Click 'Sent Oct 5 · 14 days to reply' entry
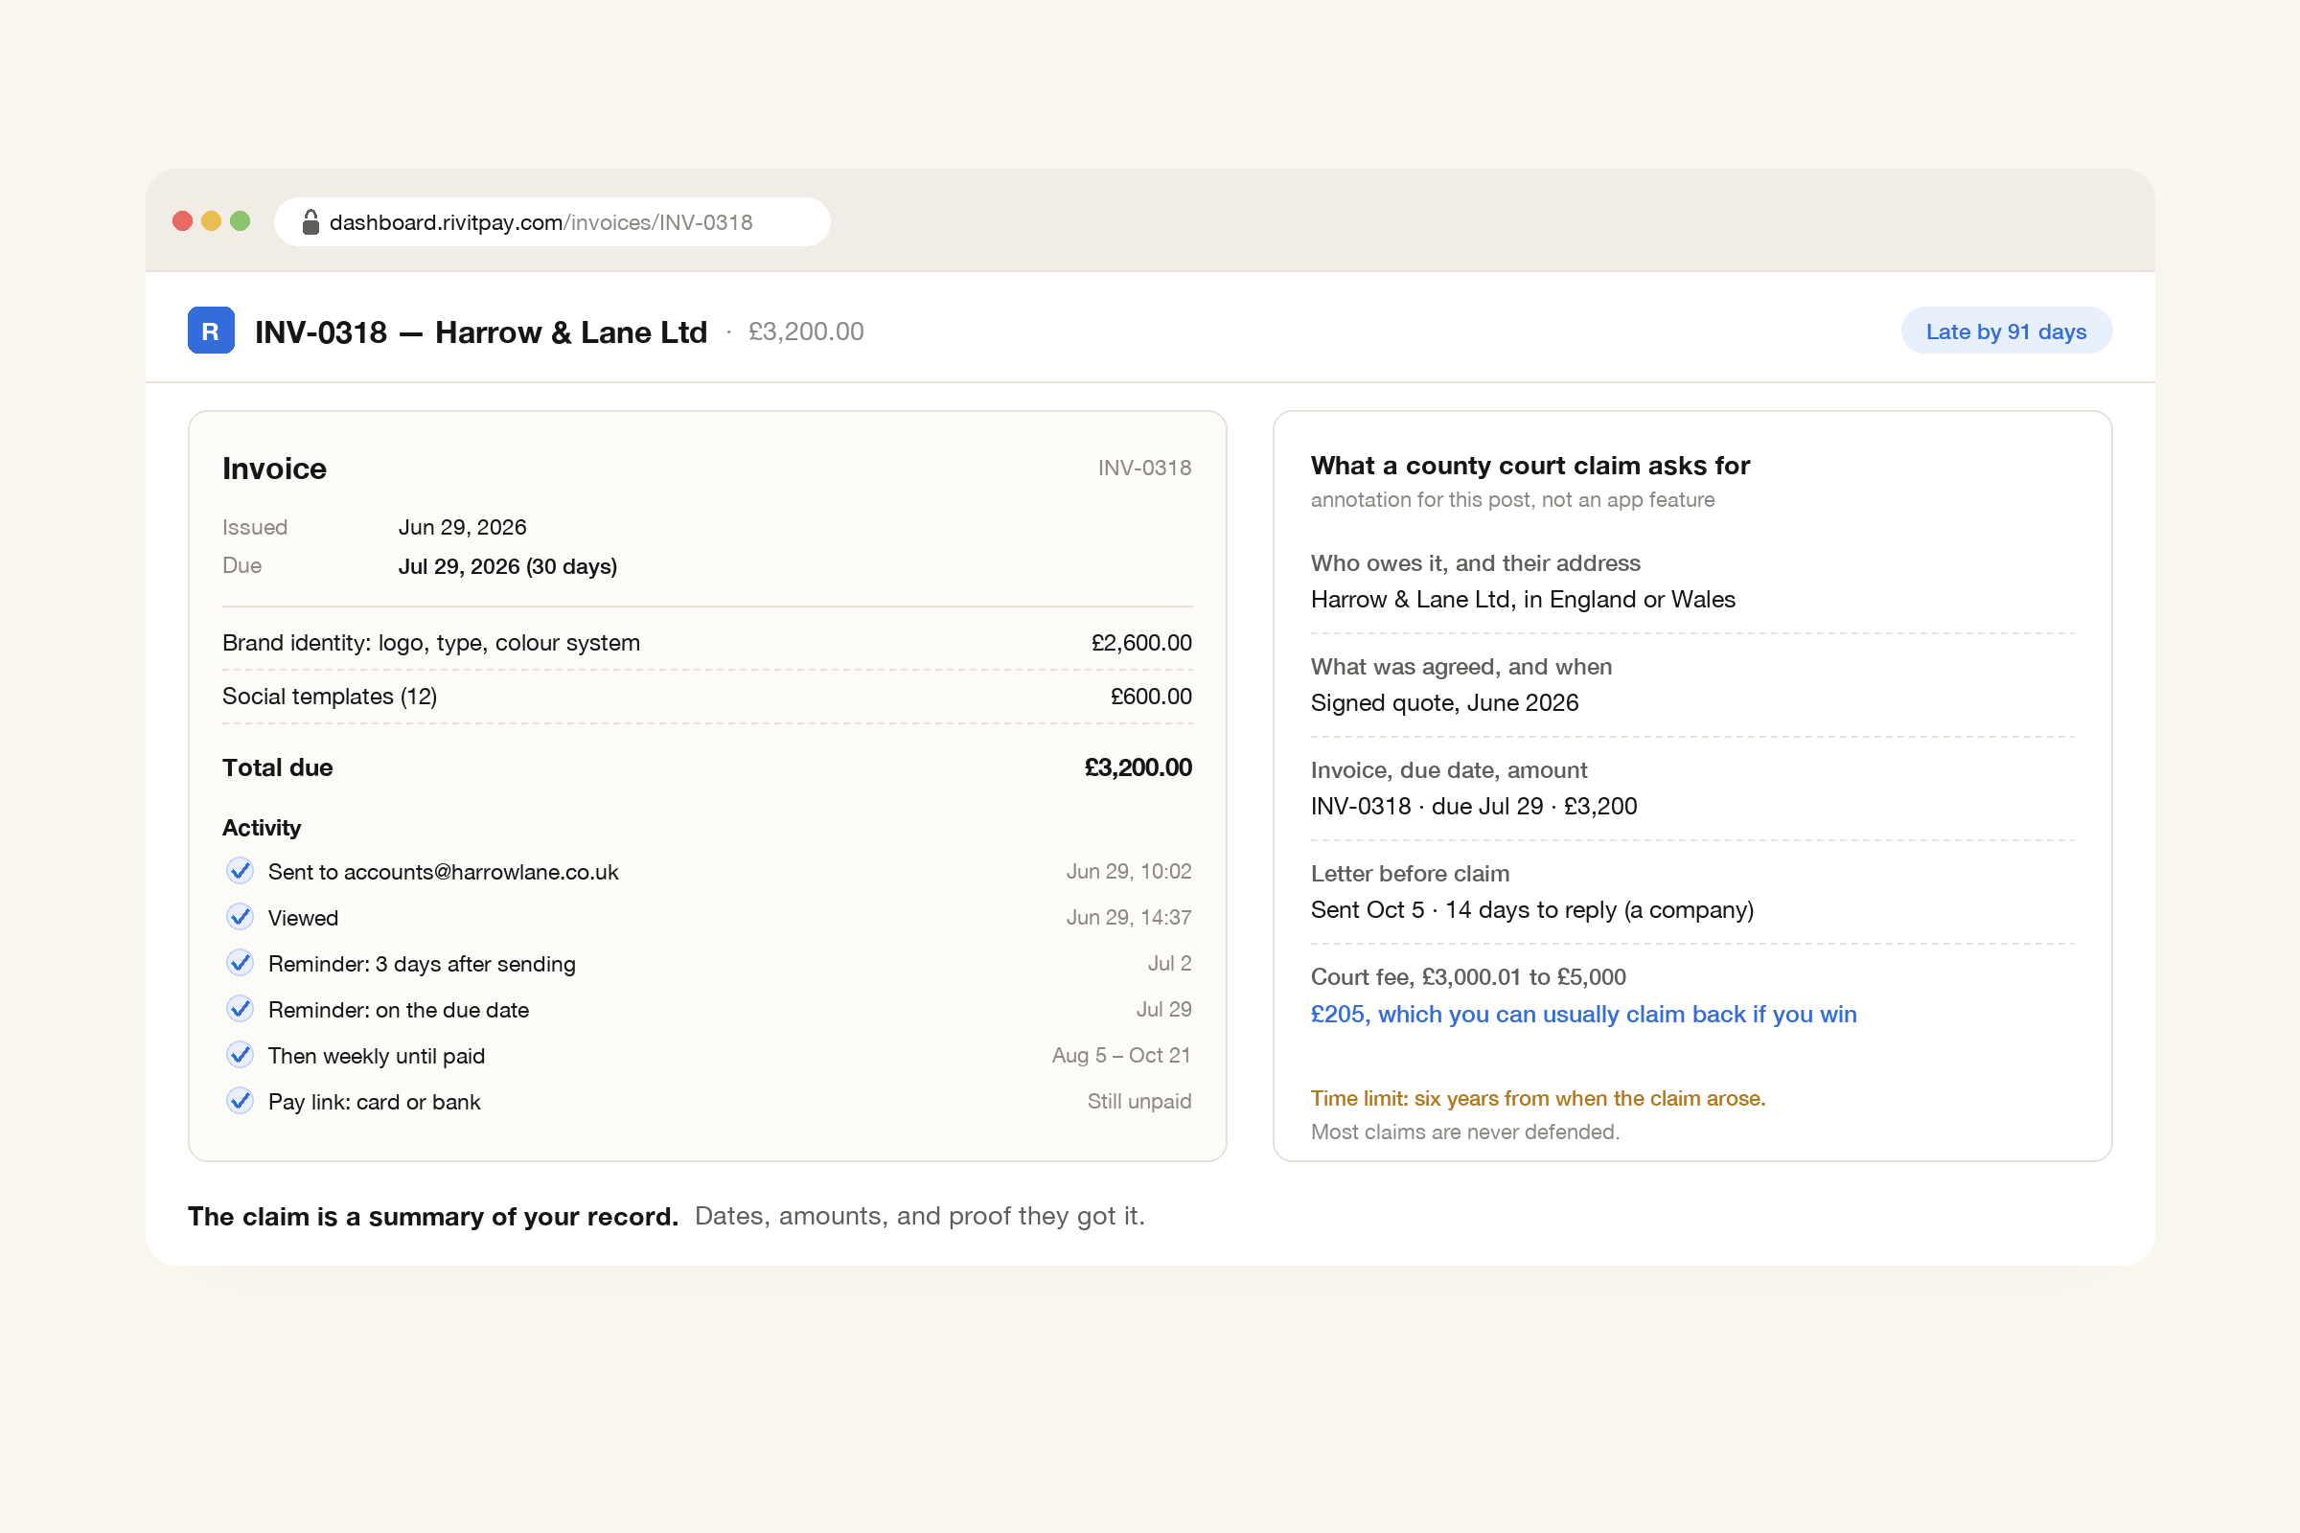 [1532, 909]
